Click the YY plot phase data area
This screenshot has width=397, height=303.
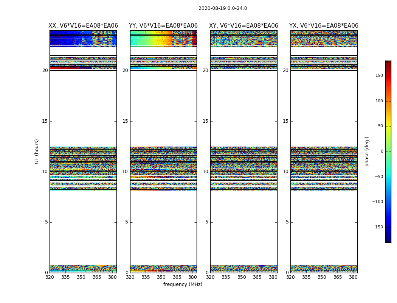(164, 151)
